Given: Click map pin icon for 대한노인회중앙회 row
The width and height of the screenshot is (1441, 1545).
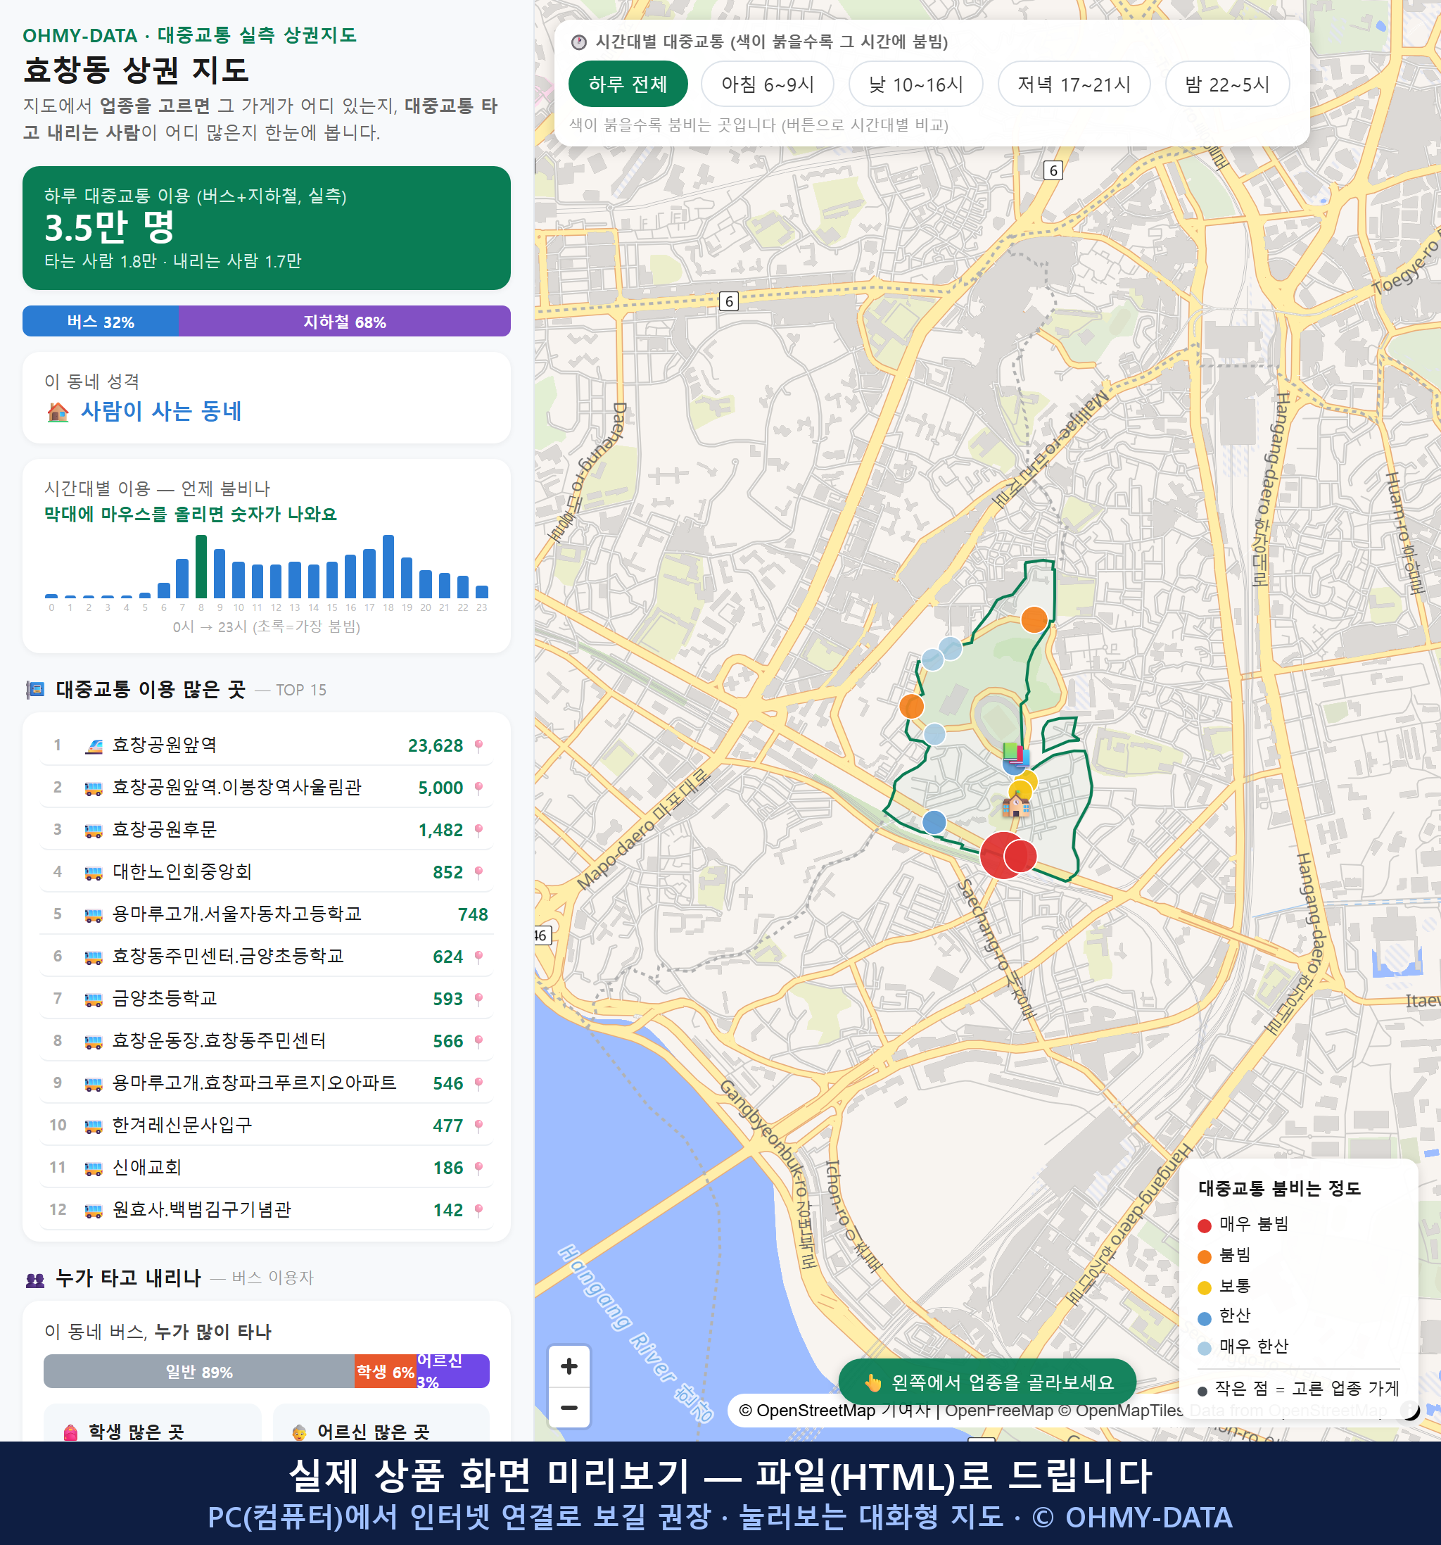Looking at the screenshot, I should (478, 873).
